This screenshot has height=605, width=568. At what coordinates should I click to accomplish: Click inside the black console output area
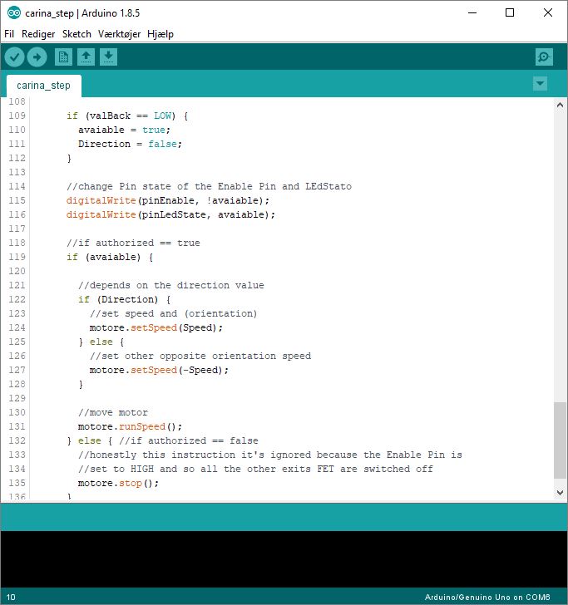pyautogui.click(x=284, y=559)
